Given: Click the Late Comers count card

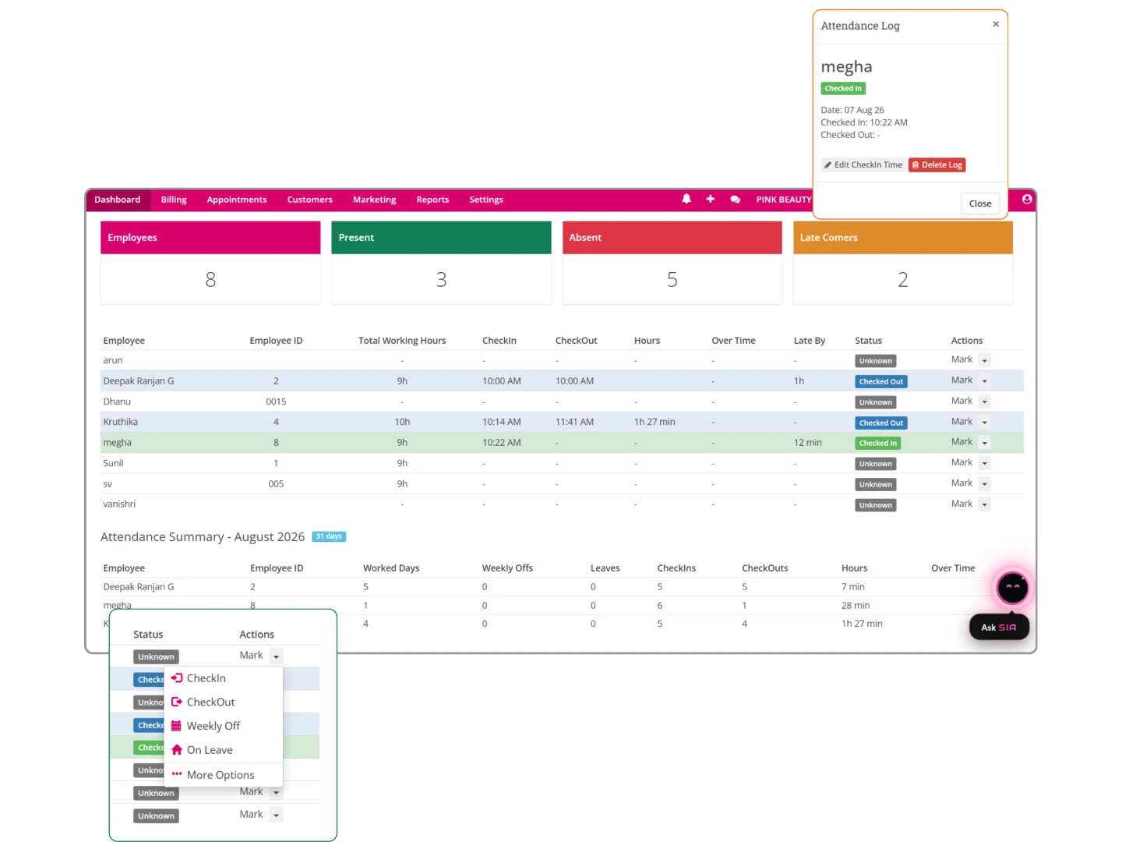Looking at the screenshot, I should coord(903,263).
